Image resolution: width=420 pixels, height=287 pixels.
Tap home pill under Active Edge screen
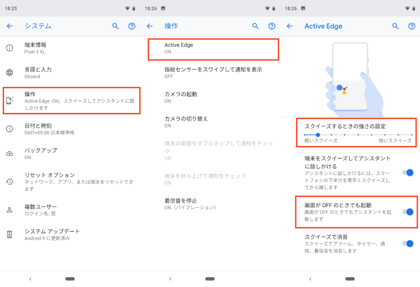(x=350, y=279)
